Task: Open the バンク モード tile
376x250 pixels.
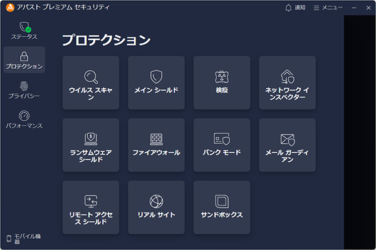Action: (222, 145)
